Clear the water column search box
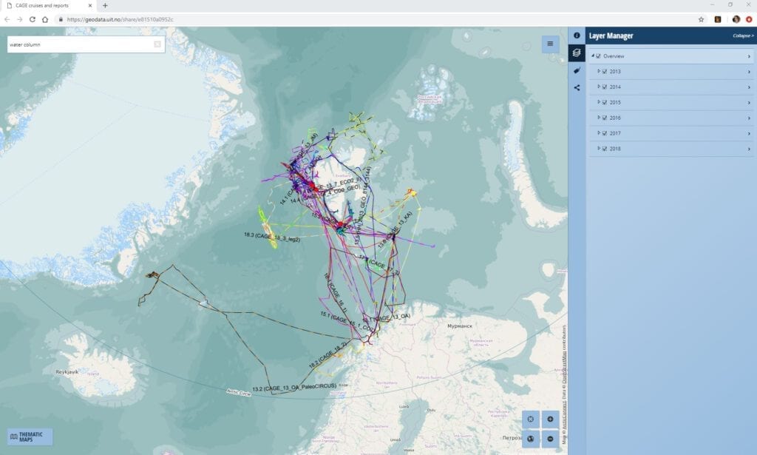This screenshot has height=455, width=757. coord(157,44)
